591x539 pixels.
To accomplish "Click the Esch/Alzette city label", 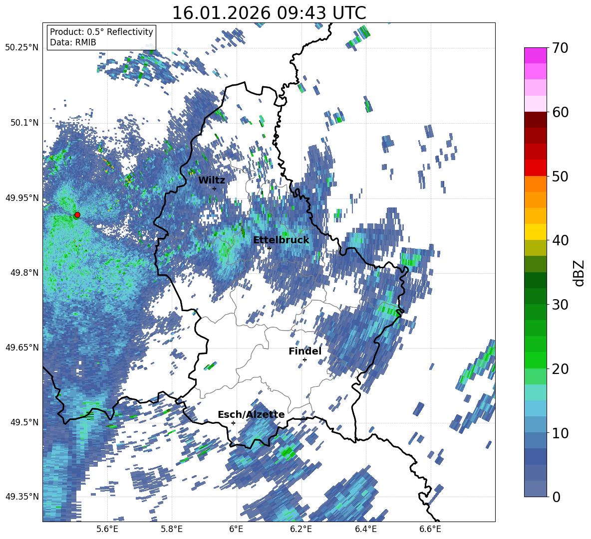I will [251, 414].
